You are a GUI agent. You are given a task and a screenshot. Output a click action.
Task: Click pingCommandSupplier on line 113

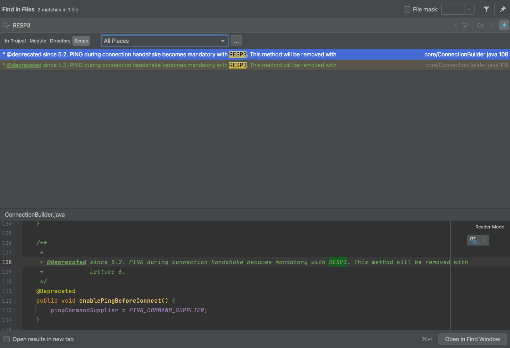click(x=84, y=310)
